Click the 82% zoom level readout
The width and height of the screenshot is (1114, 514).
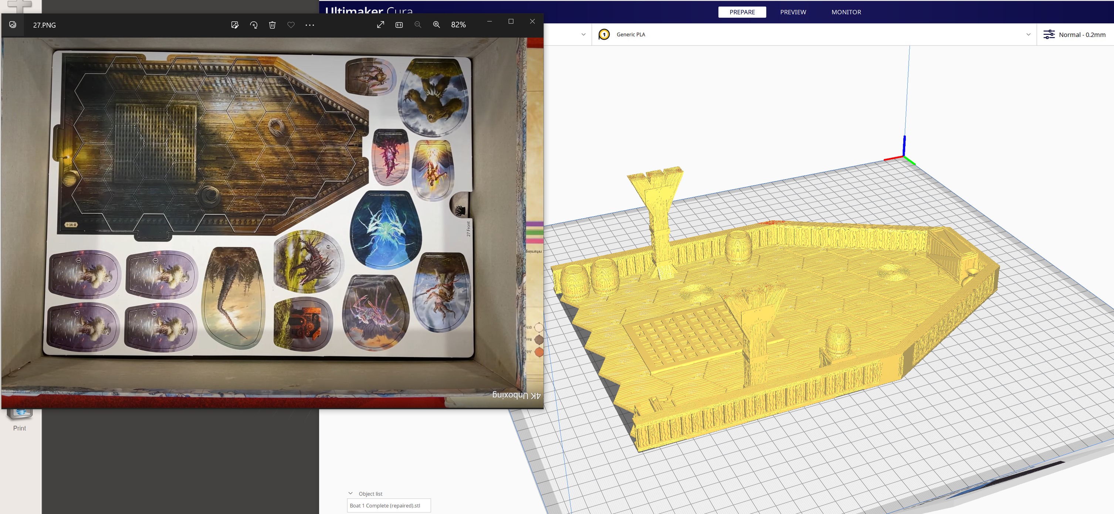(x=458, y=25)
